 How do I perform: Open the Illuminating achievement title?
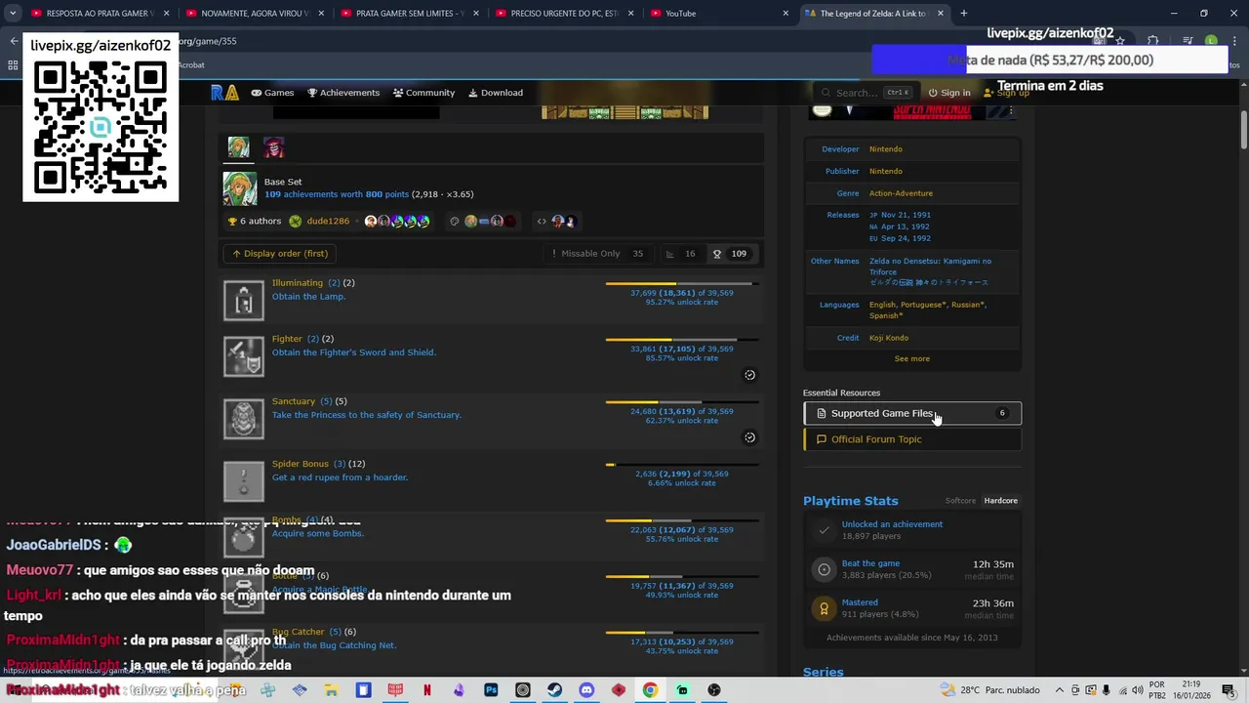point(298,283)
